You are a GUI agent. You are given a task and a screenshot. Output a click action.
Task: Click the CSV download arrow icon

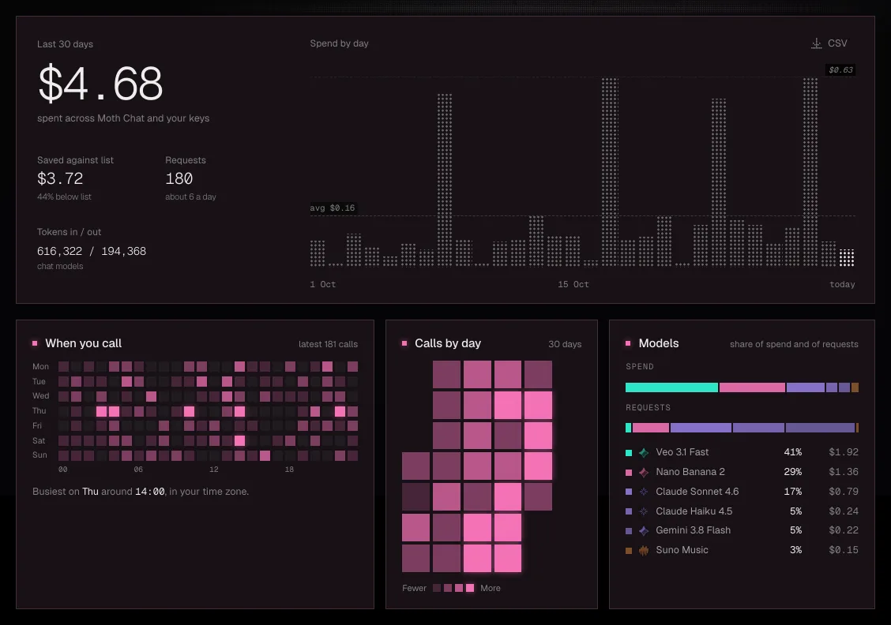[816, 43]
